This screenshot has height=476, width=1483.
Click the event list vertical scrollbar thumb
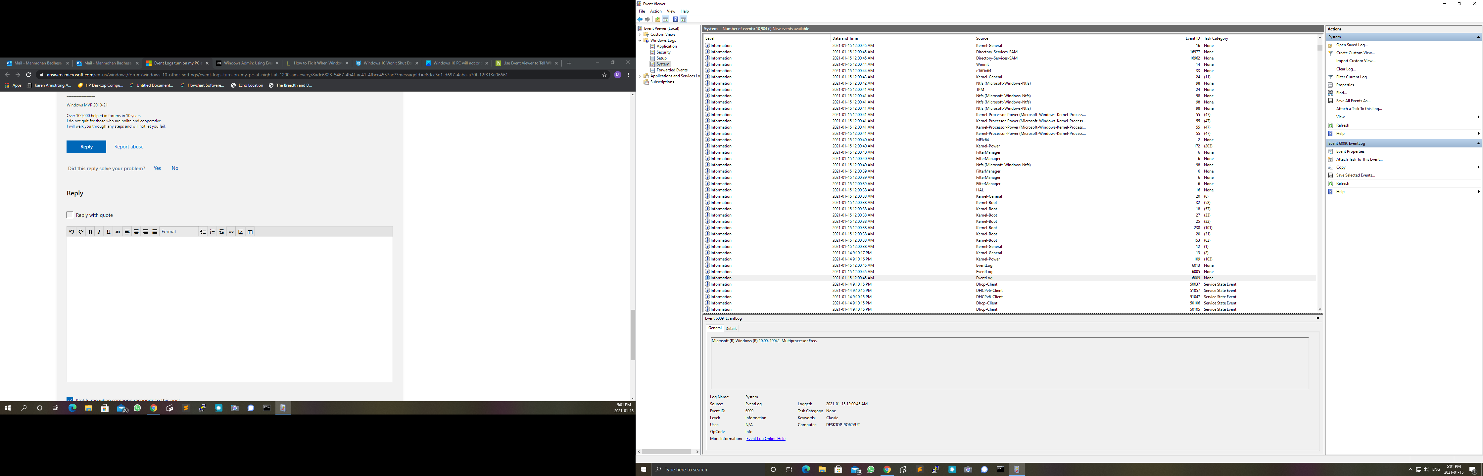point(1319,48)
